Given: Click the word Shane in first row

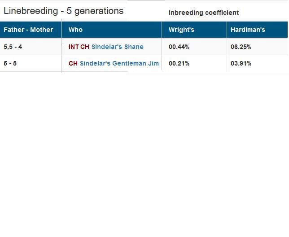Looking at the screenshot, I should pos(134,47).
